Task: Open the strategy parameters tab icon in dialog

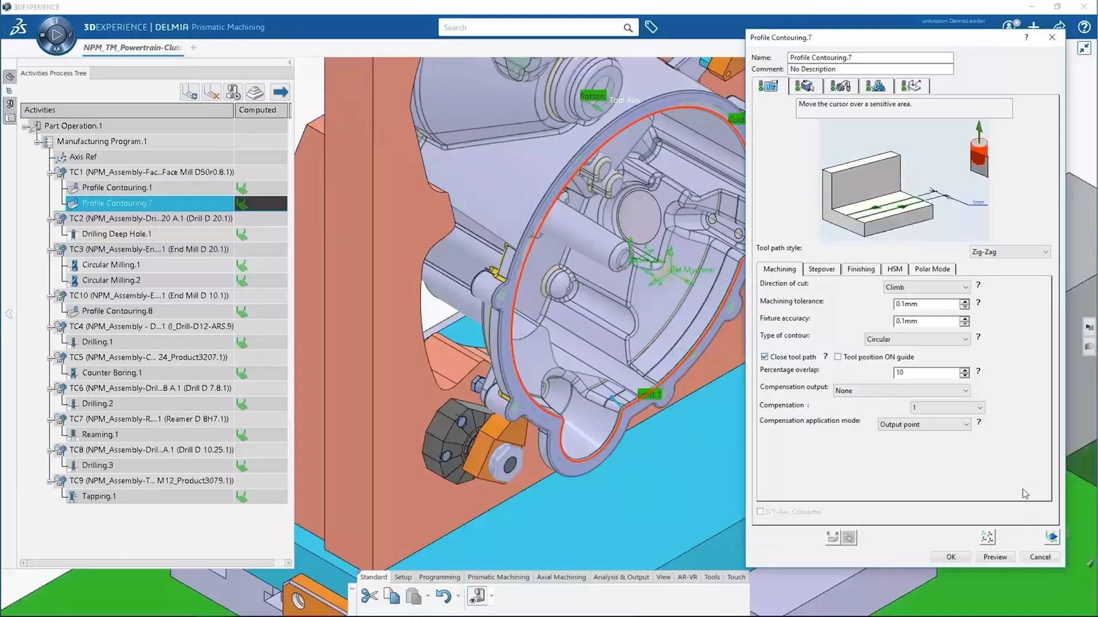Action: click(768, 86)
